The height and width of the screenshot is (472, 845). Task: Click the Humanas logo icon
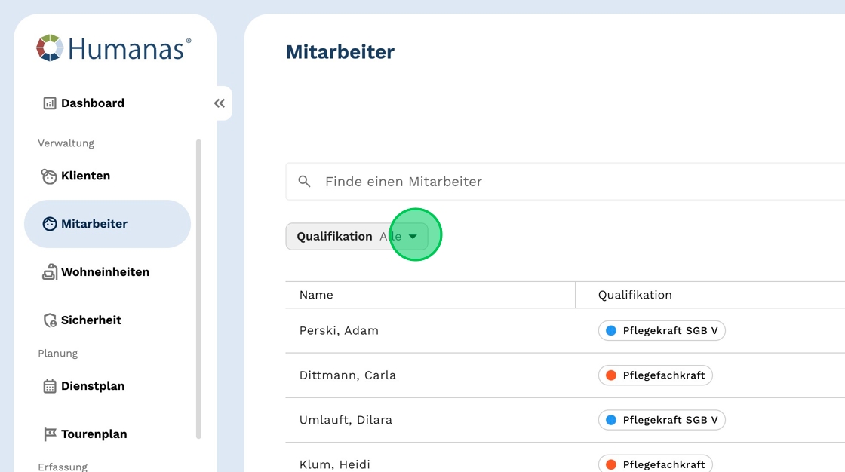[50, 48]
